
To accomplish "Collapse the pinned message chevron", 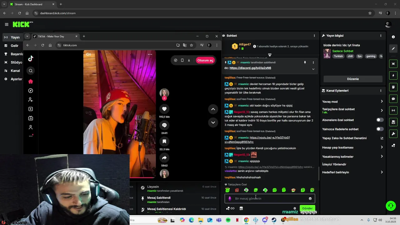I will (x=313, y=69).
